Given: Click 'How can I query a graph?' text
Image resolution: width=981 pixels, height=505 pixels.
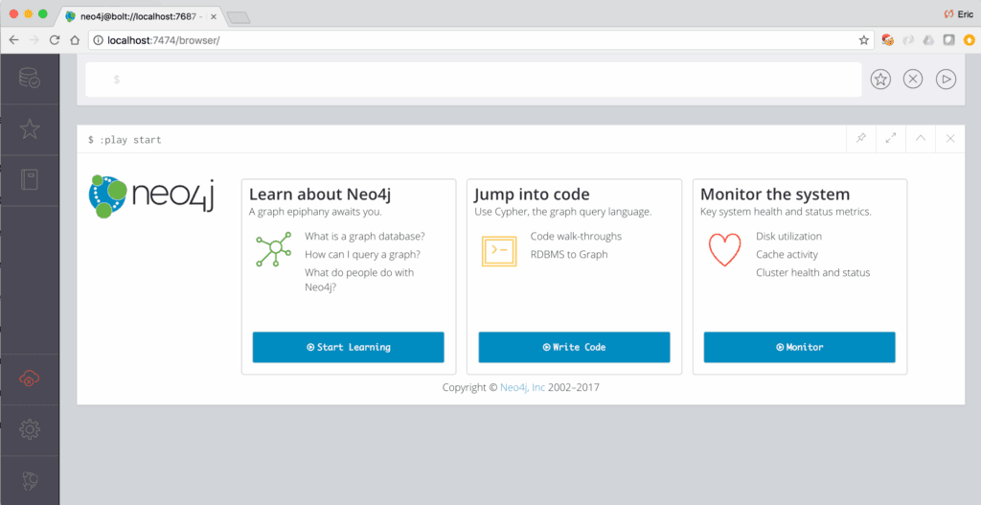Looking at the screenshot, I should click(362, 254).
